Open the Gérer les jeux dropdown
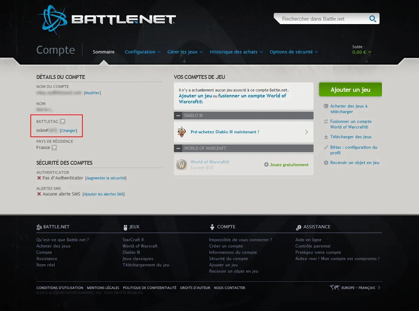 [x=185, y=52]
